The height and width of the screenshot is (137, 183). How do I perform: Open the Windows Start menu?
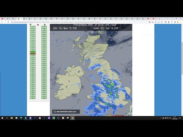2,118
